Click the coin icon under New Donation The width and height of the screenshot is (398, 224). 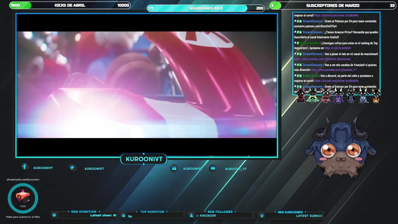coord(54,215)
